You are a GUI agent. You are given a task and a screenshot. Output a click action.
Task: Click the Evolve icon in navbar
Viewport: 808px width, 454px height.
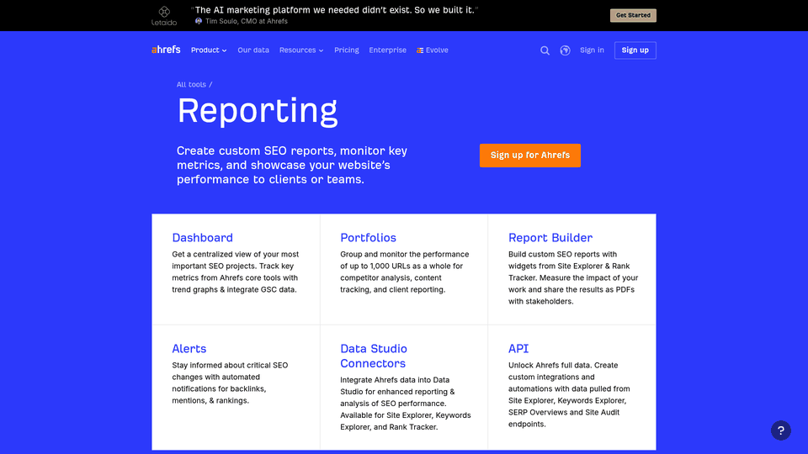click(x=420, y=50)
